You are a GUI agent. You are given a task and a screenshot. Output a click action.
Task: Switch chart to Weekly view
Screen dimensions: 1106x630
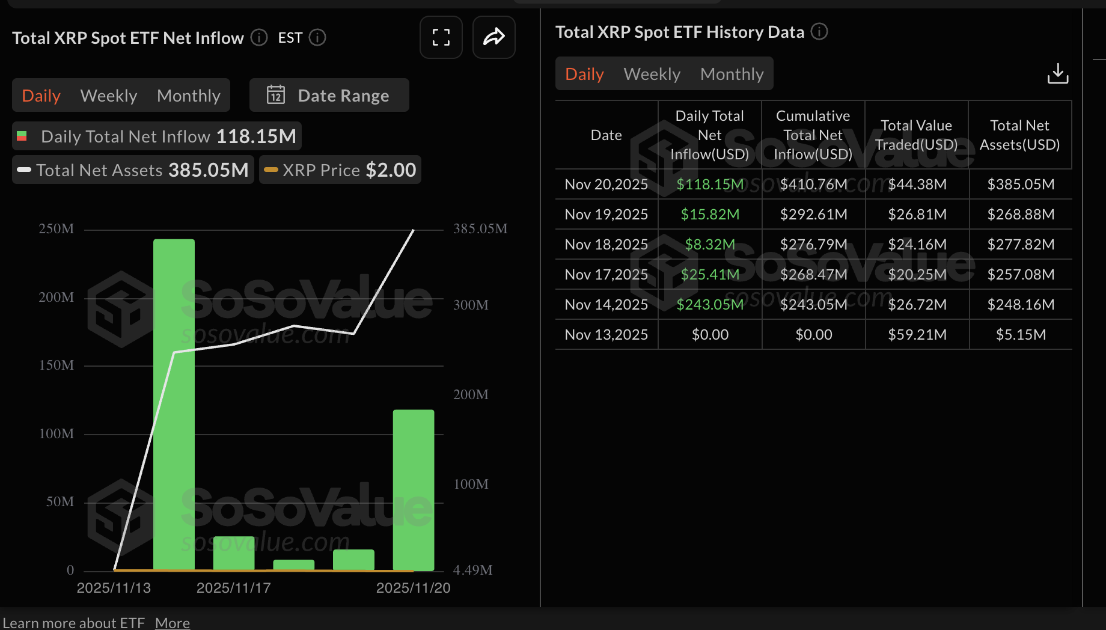[x=108, y=95]
